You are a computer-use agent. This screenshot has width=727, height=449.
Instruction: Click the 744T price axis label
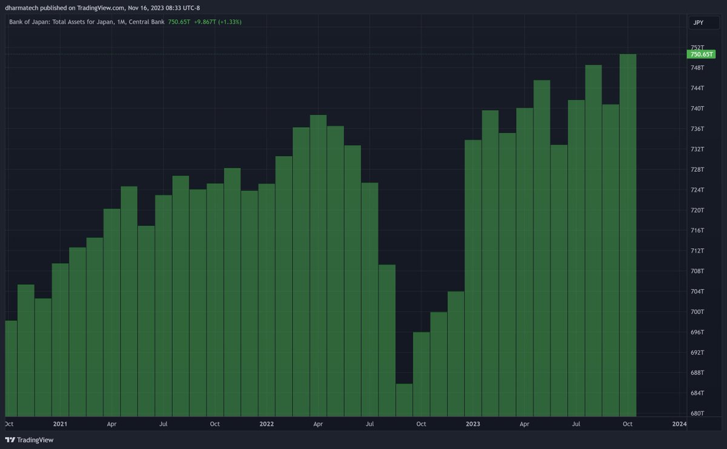[697, 88]
